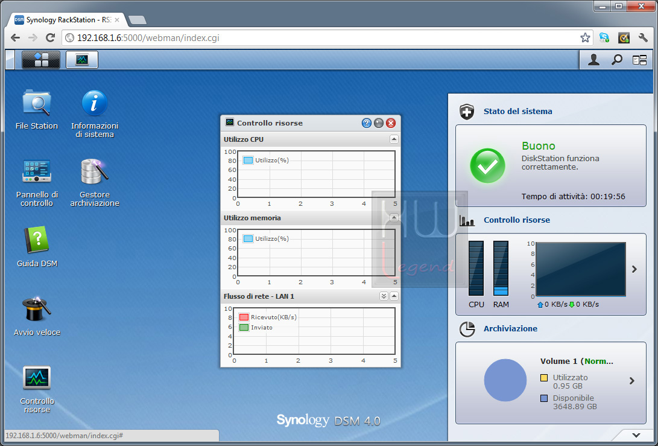
Task: Bookmark page with star icon
Action: [x=585, y=38]
